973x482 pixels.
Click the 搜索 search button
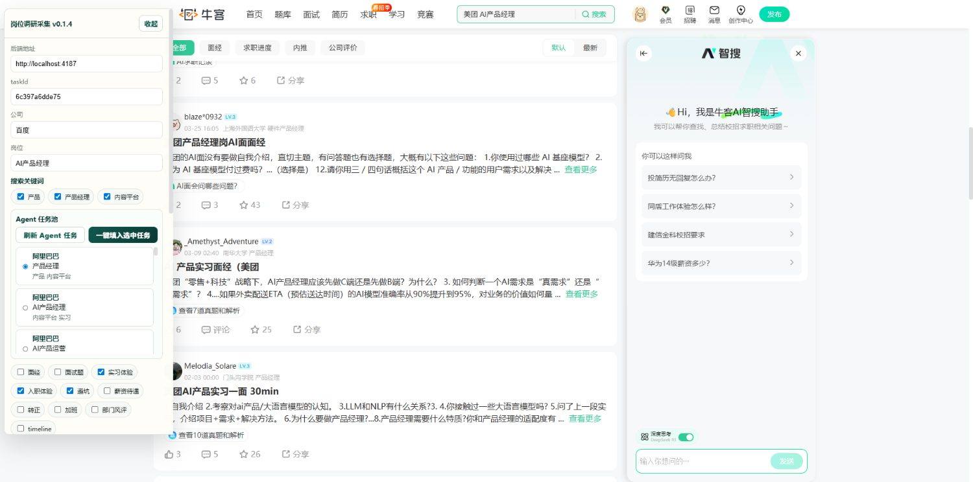tap(594, 14)
